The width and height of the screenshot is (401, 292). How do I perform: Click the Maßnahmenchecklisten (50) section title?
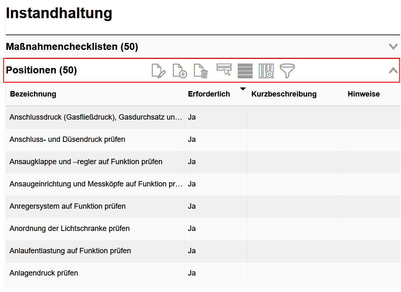[72, 47]
